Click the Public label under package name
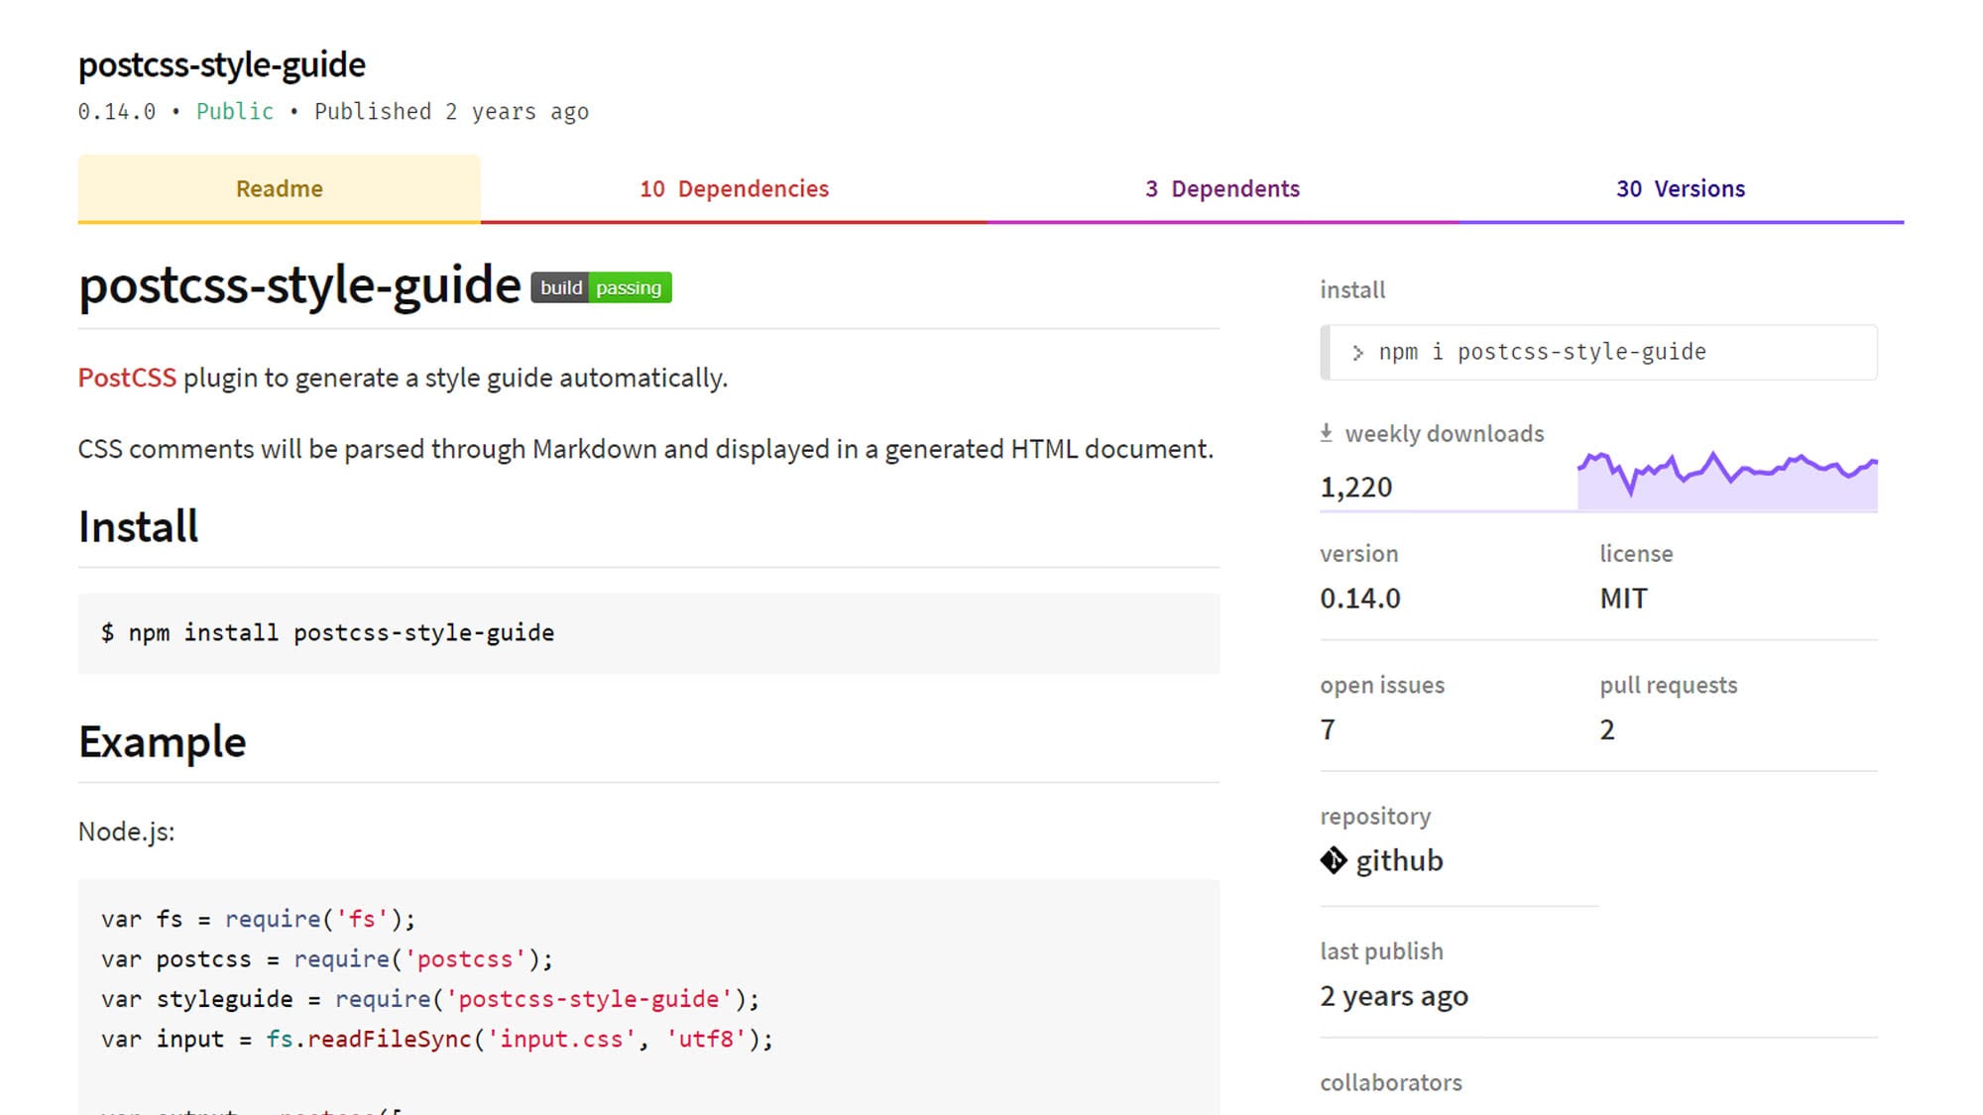The height and width of the screenshot is (1115, 1983). (x=234, y=111)
